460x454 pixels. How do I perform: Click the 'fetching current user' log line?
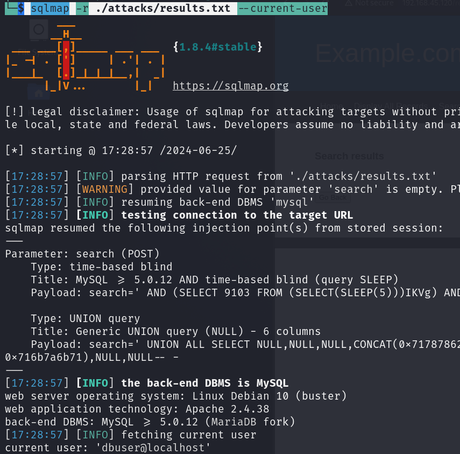pyautogui.click(x=189, y=435)
